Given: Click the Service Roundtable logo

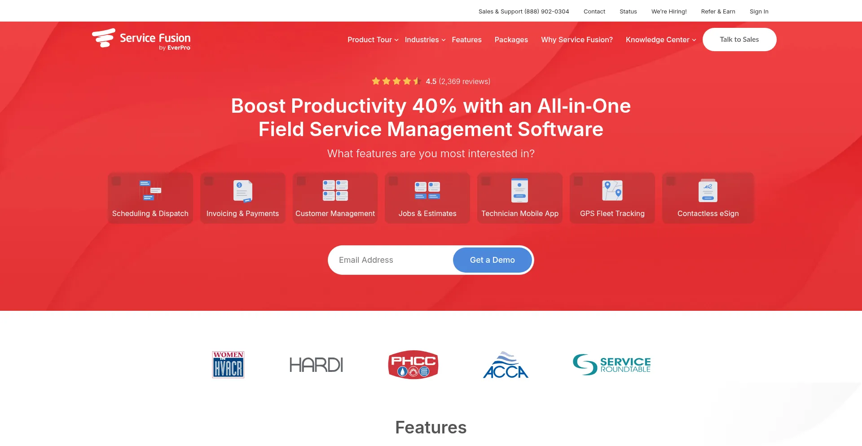Looking at the screenshot, I should pos(611,365).
